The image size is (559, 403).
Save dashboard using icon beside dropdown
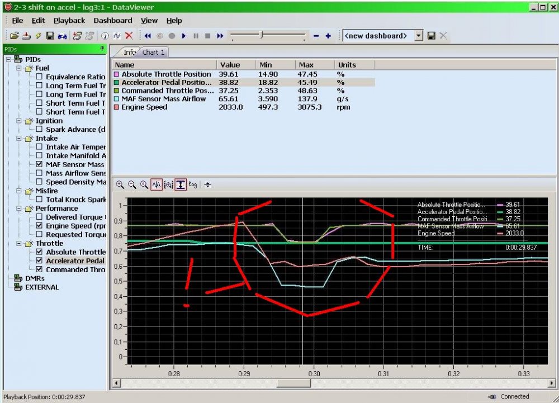pyautogui.click(x=432, y=36)
